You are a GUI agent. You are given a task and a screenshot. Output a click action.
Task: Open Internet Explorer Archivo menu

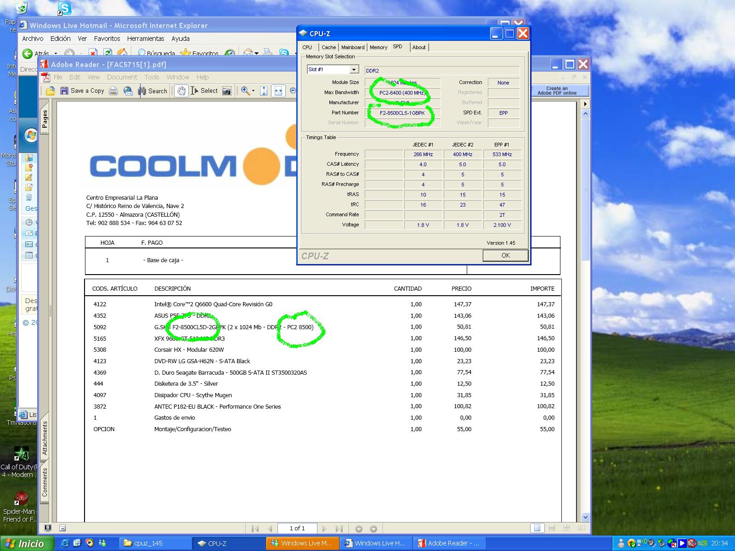[33, 39]
